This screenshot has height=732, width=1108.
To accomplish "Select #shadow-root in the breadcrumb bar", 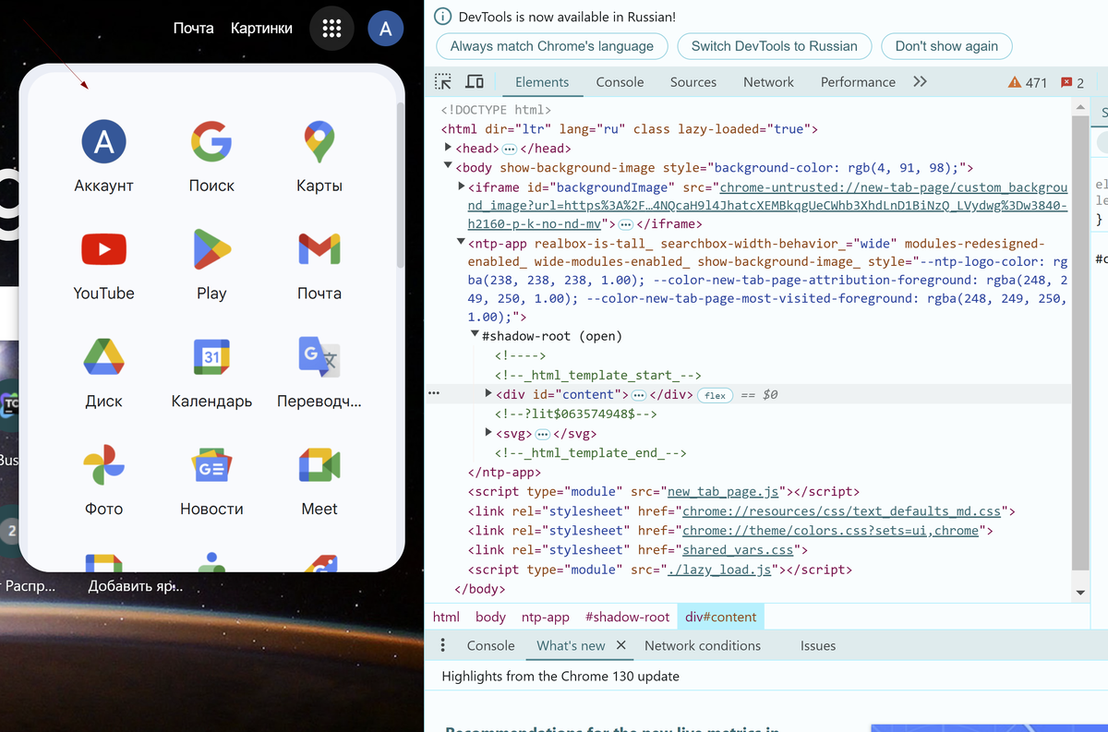I will pyautogui.click(x=628, y=617).
